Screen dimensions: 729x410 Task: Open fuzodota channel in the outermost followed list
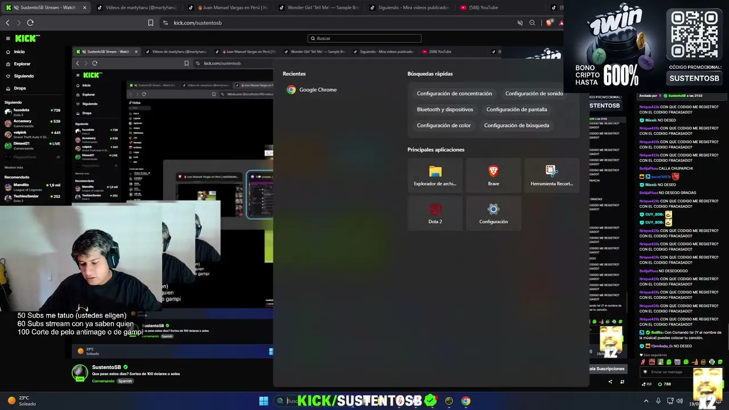[32, 112]
